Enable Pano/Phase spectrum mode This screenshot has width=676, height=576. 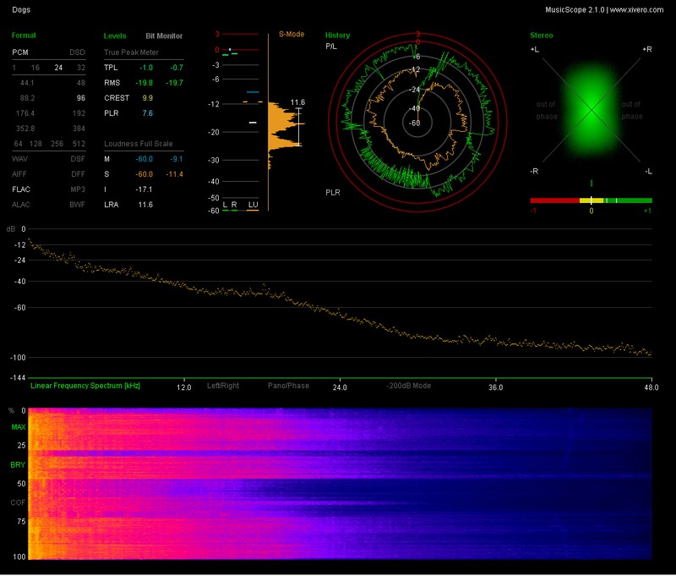(288, 386)
